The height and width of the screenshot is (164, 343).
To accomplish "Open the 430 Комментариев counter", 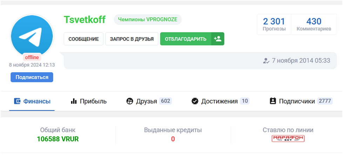I will pos(314,24).
